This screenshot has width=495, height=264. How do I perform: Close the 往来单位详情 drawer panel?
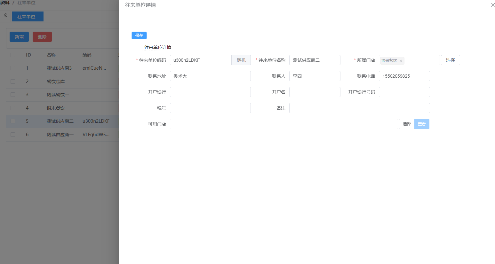click(x=493, y=5)
